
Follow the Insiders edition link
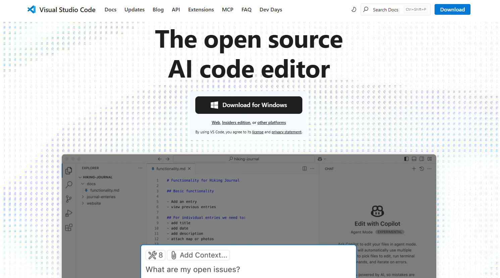(236, 123)
